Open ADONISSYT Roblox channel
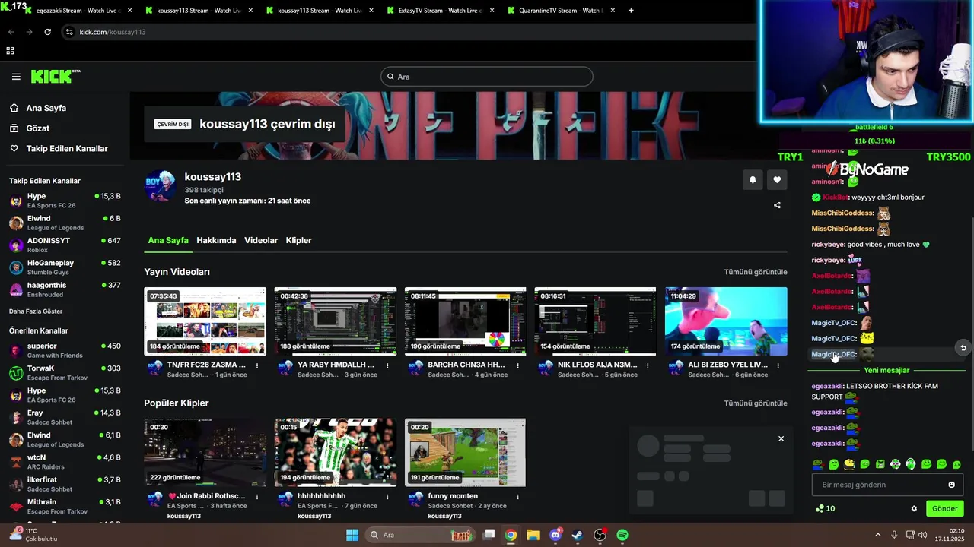The image size is (974, 547). click(65, 245)
